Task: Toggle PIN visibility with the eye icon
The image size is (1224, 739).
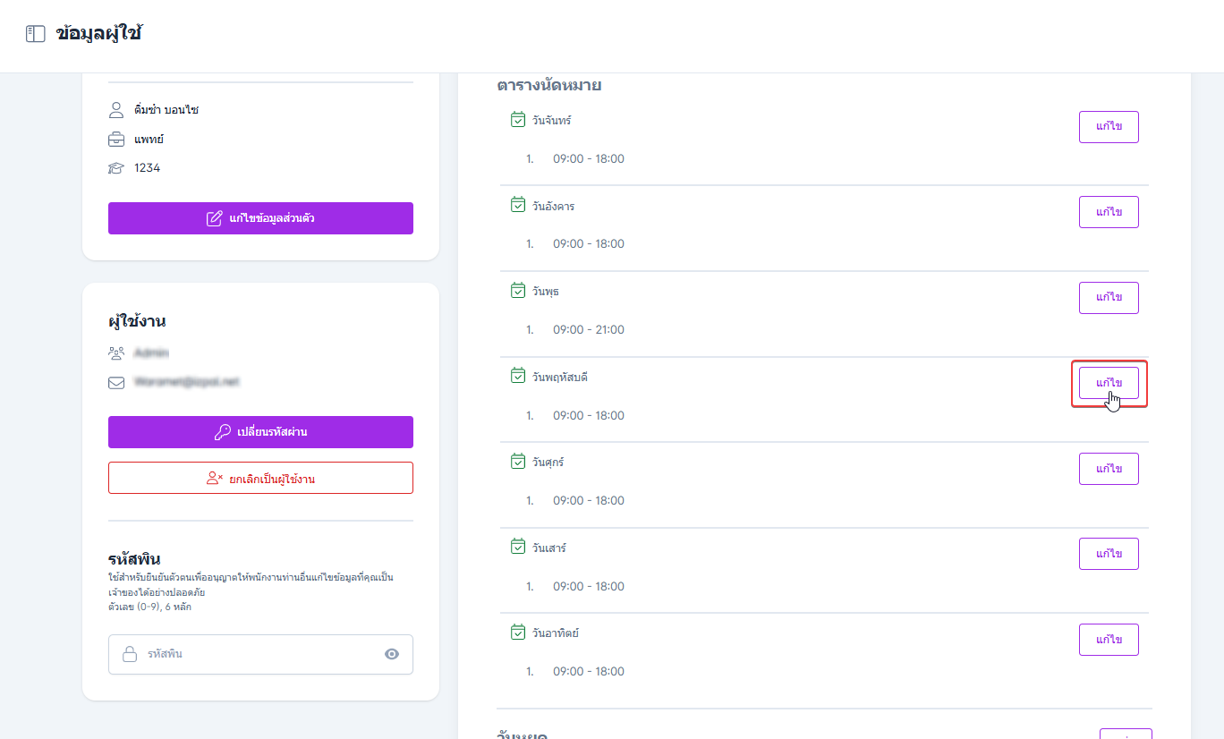Action: [392, 654]
